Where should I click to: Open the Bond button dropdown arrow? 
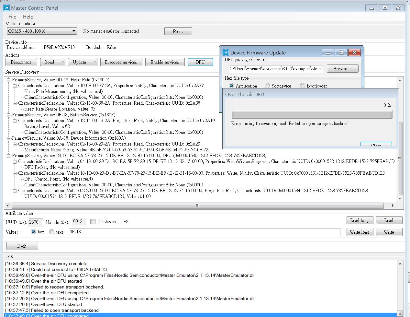point(62,62)
